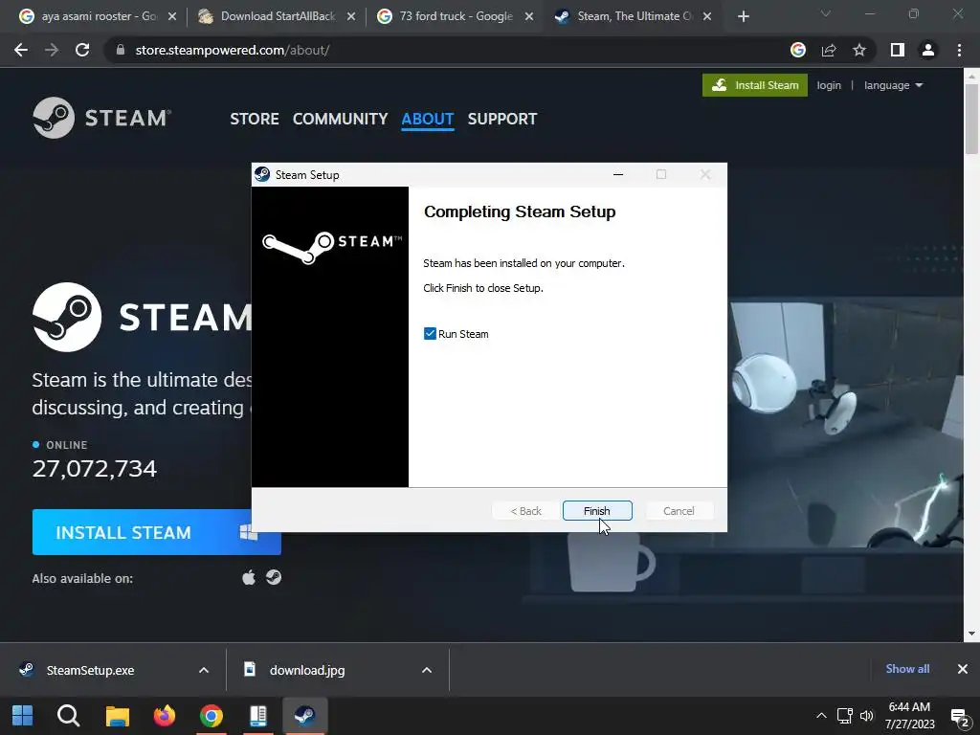The width and height of the screenshot is (980, 735).
Task: Click the address bar URL
Action: tap(233, 50)
